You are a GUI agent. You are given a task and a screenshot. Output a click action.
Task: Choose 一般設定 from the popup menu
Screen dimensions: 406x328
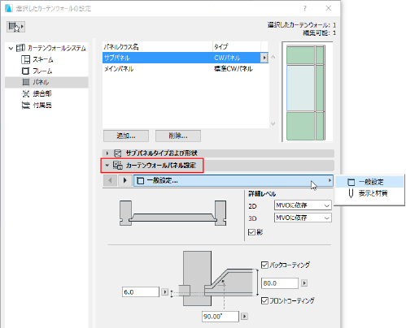click(x=369, y=182)
